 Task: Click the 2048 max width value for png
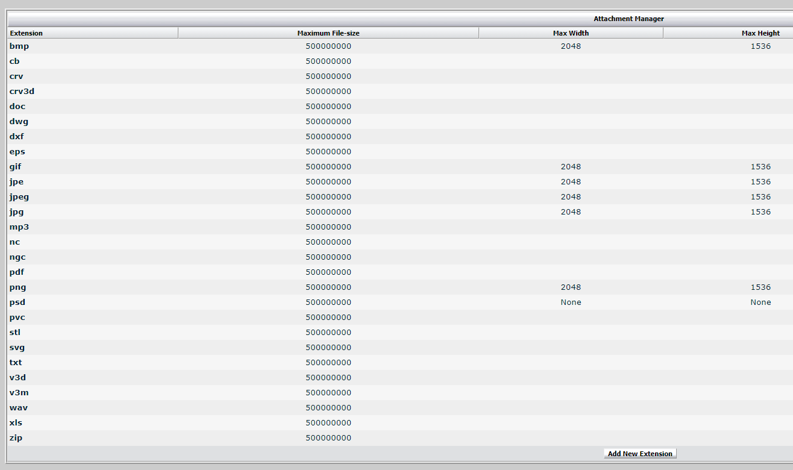coord(571,287)
